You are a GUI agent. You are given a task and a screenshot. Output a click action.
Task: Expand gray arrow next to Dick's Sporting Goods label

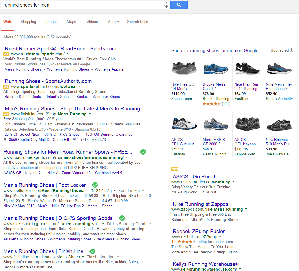tap(150, 223)
